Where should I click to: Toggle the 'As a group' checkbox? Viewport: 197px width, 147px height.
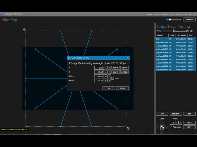tap(171, 127)
